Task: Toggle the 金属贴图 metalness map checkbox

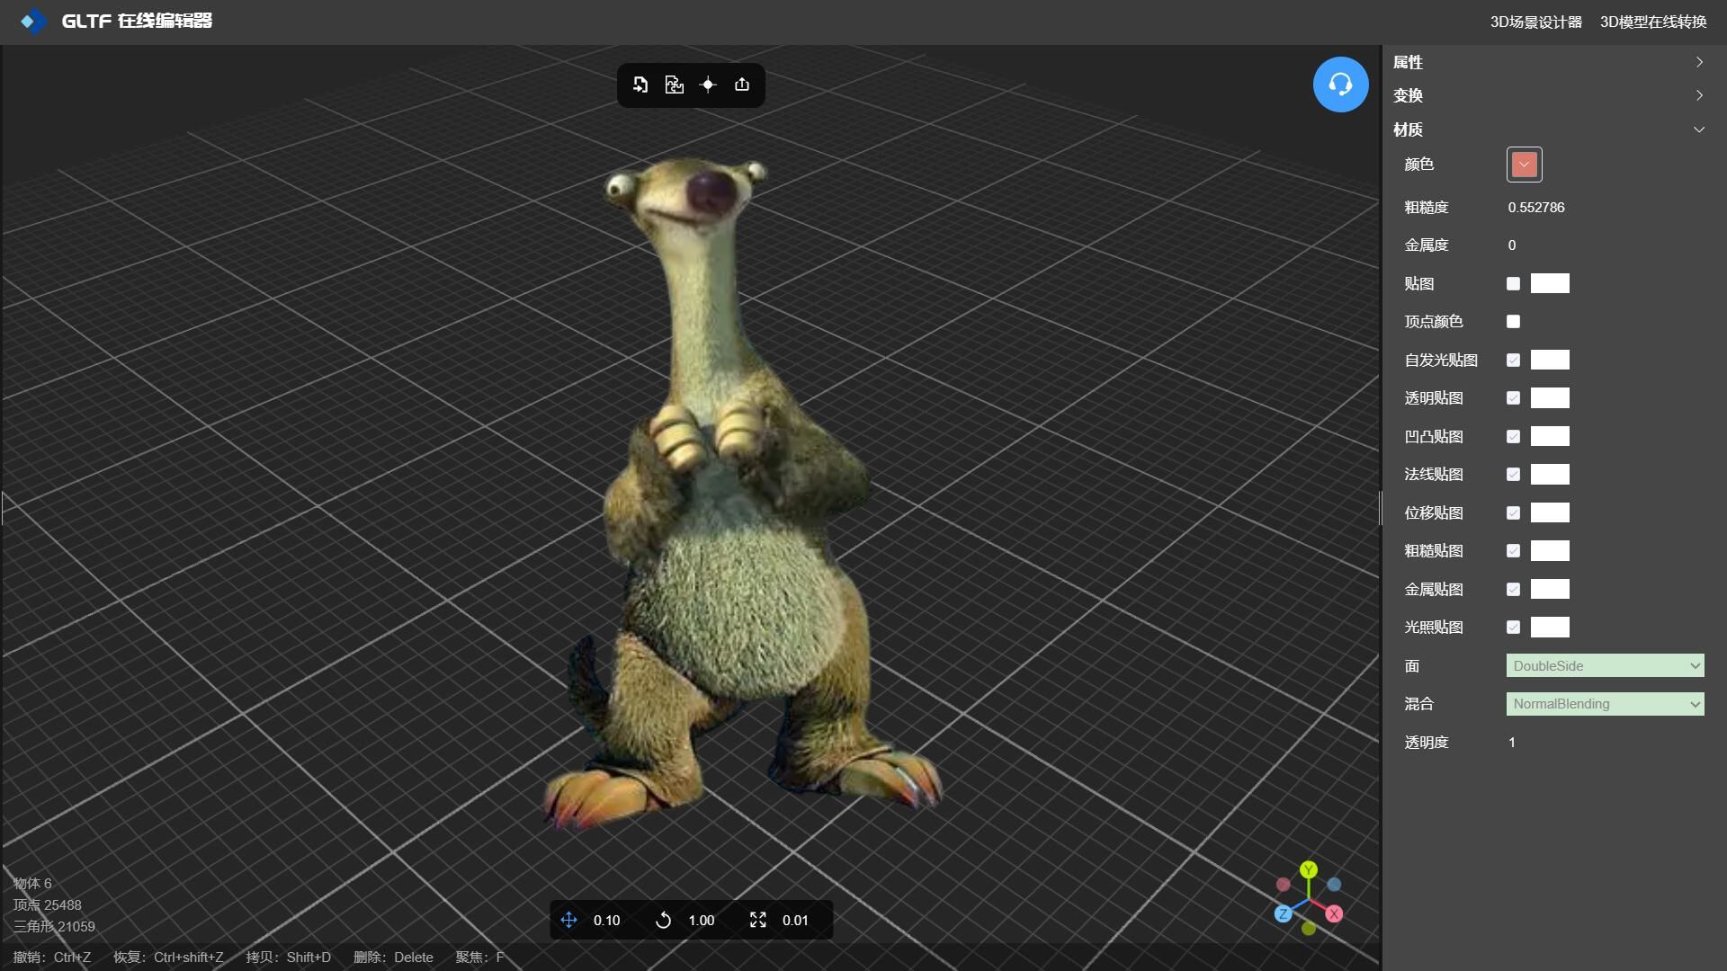Action: tap(1513, 589)
